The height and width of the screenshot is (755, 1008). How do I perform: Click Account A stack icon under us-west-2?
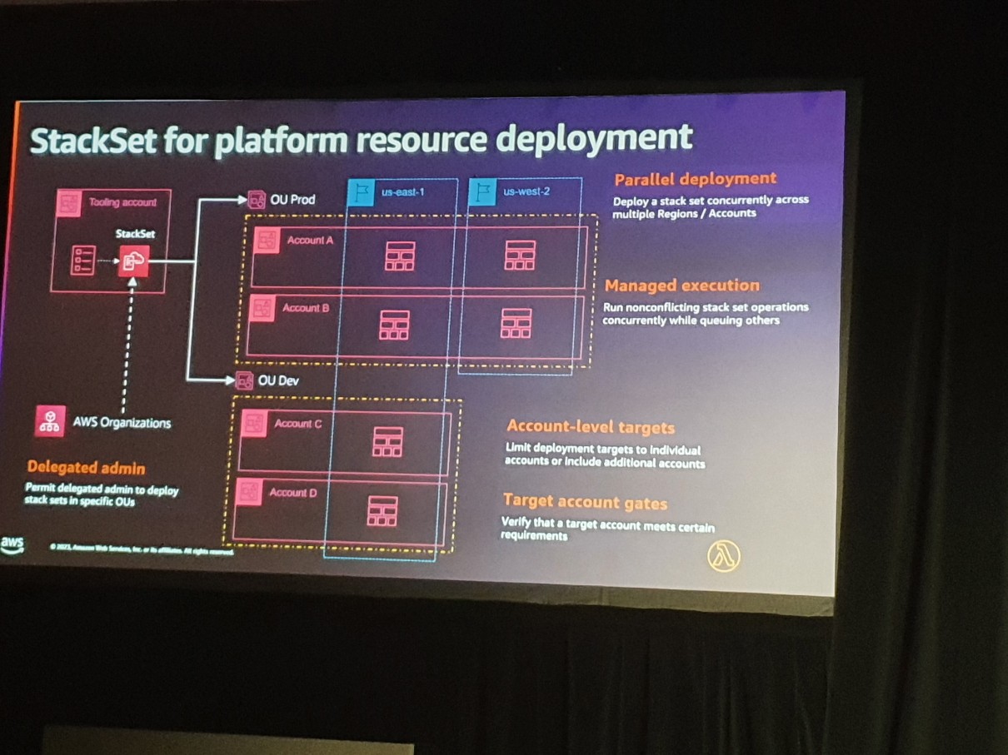coord(521,255)
